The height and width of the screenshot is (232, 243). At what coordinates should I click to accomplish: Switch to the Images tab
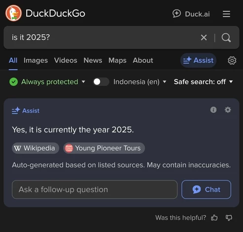click(36, 60)
